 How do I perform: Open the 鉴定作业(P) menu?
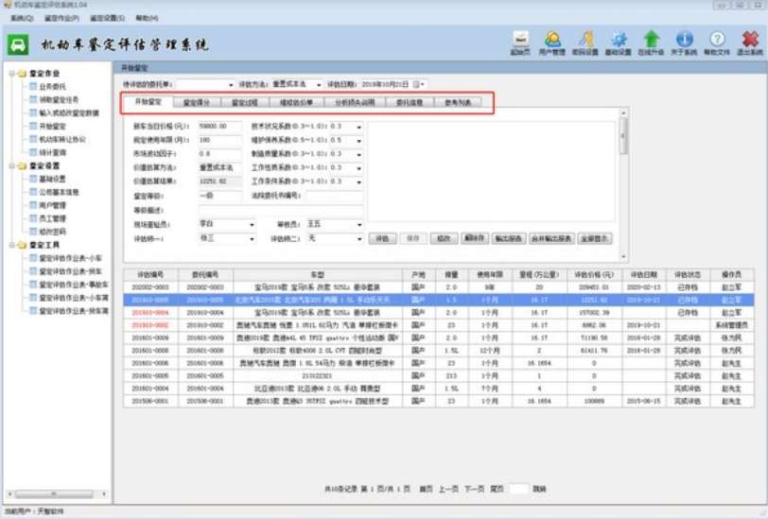[x=59, y=17]
